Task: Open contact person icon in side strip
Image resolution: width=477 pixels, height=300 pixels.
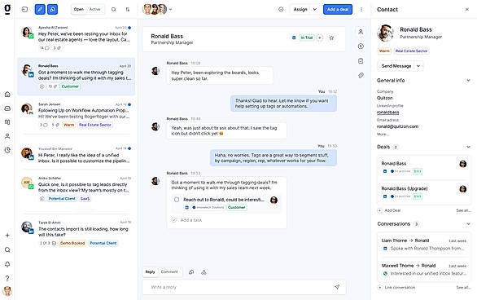Action: pos(361,31)
